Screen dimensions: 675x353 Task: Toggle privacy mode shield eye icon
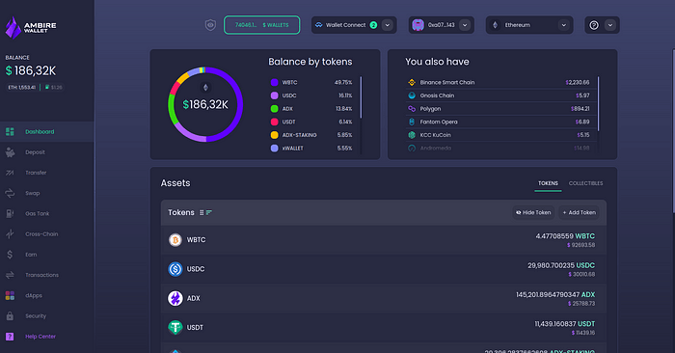point(210,25)
